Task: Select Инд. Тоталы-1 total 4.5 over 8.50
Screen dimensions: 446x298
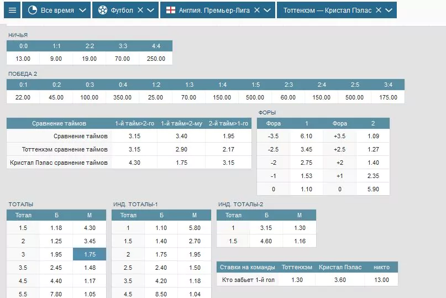Action: click(161, 294)
